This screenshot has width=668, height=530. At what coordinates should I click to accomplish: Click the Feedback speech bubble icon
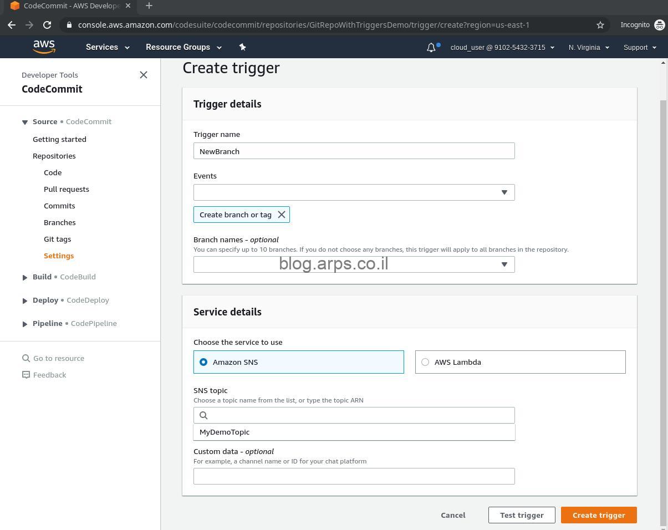pos(26,375)
